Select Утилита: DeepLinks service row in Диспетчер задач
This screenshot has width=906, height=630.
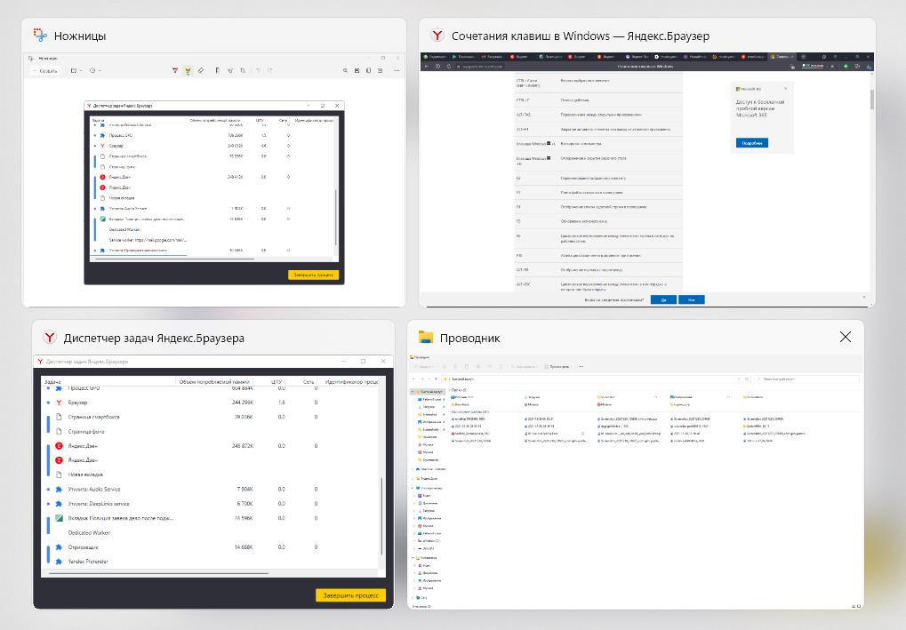coord(211,504)
